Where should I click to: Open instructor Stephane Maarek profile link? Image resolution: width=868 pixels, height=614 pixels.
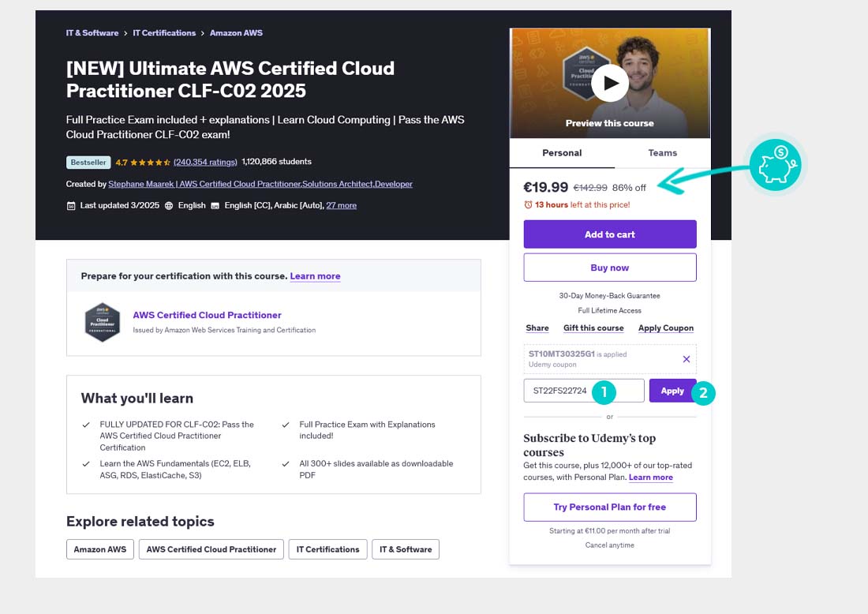point(260,184)
